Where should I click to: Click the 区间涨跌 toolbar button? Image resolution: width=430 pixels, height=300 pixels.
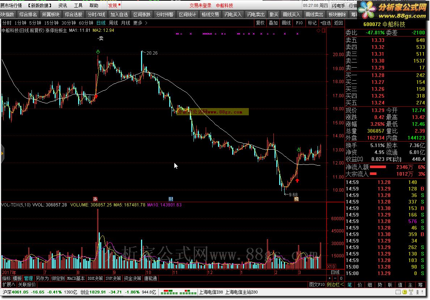coord(142,14)
